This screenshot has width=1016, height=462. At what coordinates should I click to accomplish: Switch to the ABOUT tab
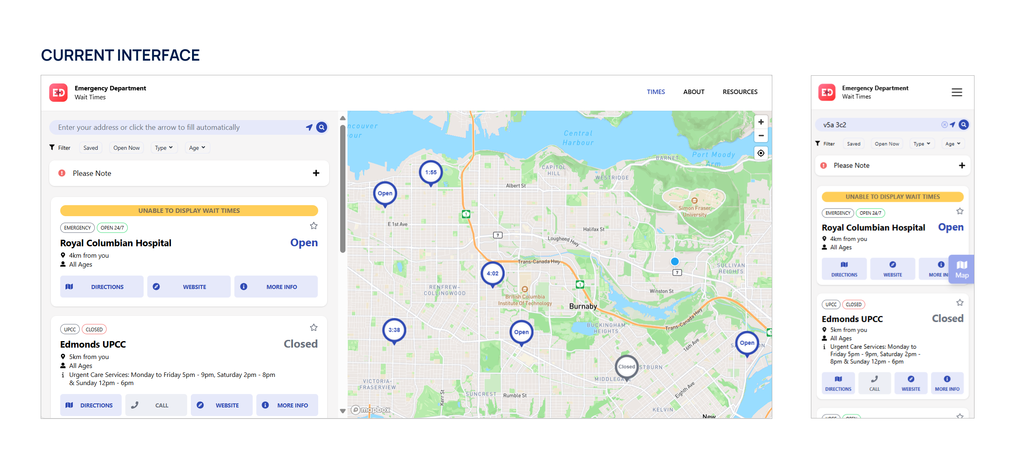point(694,92)
